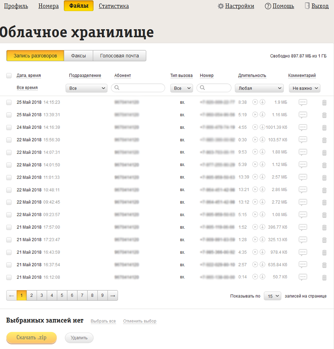This screenshot has width=334, height=349.
Task: Download the 2.57 МБ recording
Action: point(262,177)
